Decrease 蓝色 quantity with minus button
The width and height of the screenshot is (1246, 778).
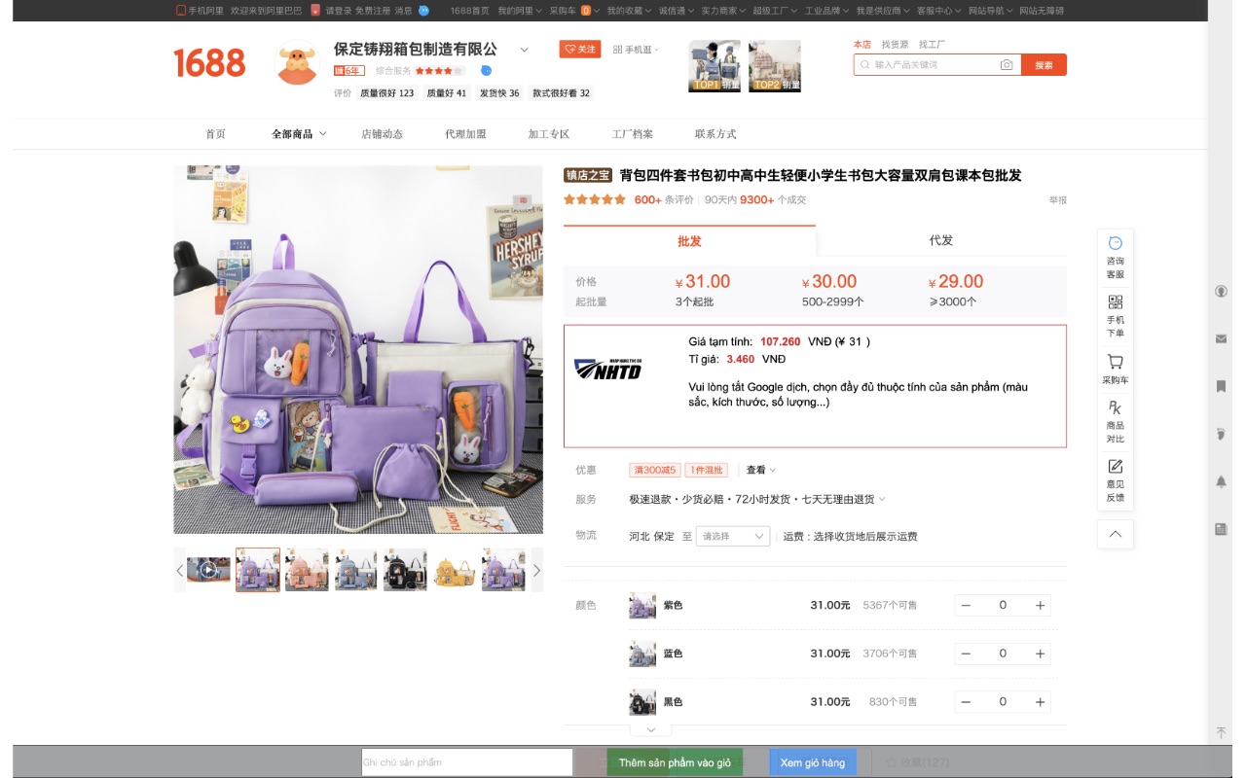click(966, 653)
